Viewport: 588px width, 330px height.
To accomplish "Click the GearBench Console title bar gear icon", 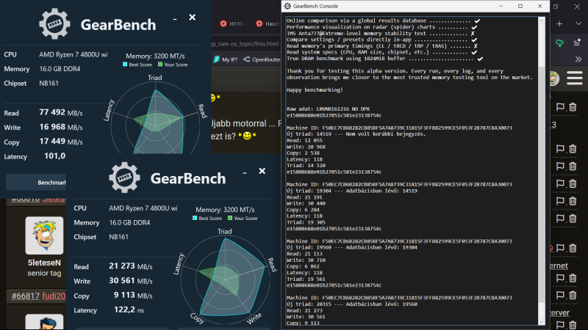I will pyautogui.click(x=287, y=6).
